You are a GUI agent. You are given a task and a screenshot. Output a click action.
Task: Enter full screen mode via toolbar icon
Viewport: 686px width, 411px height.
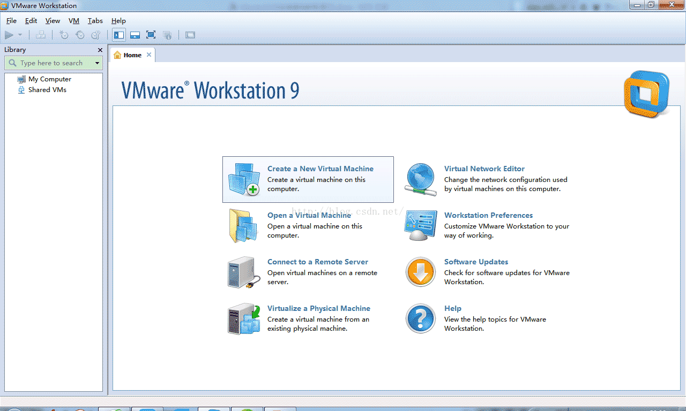point(151,35)
